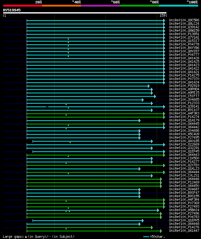Screen dimensions: 201x239
Task: Click the orange ~40% identity legend segment
Action: (62, 6)
